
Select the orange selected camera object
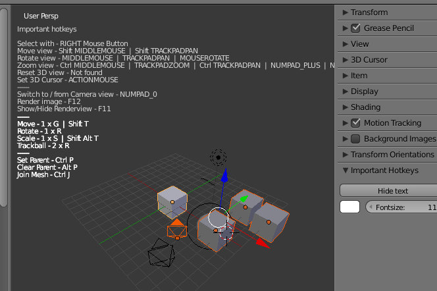click(176, 230)
